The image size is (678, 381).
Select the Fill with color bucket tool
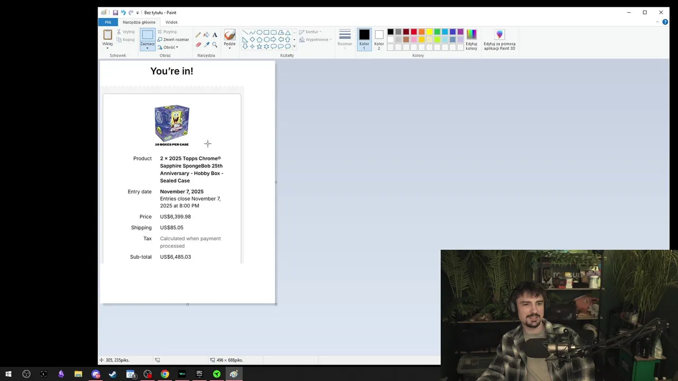pyautogui.click(x=207, y=35)
